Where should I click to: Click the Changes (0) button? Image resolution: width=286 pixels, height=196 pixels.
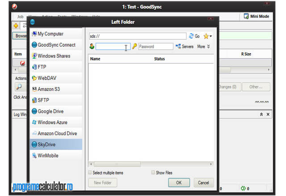tap(230, 87)
